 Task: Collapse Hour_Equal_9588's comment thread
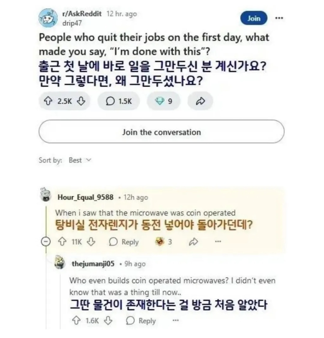(46, 242)
